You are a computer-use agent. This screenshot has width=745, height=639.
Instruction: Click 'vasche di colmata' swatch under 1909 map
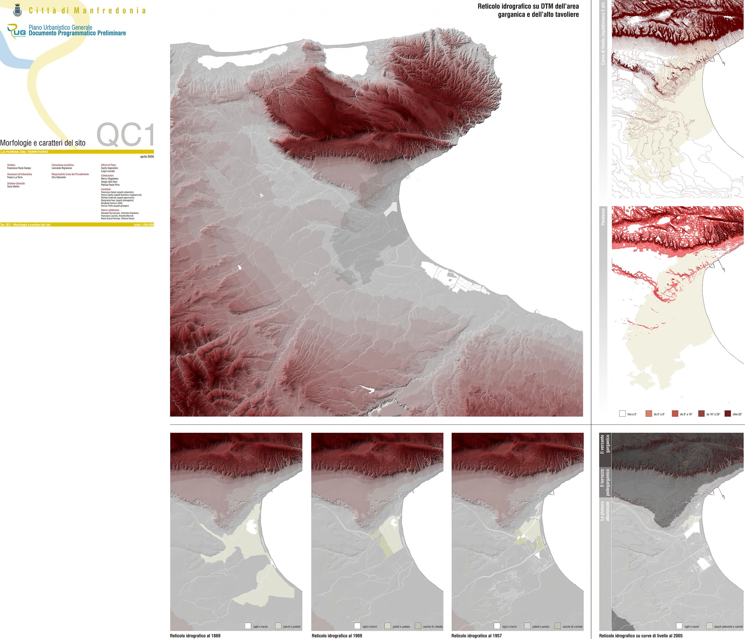418,626
